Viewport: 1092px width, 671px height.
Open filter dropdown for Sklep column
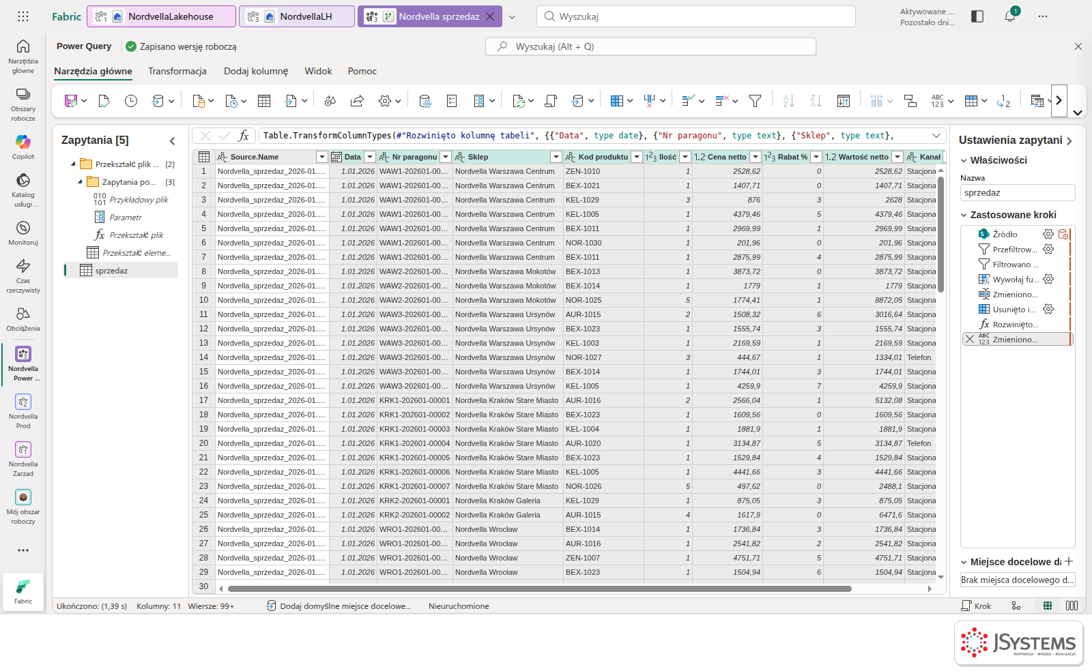(x=556, y=157)
